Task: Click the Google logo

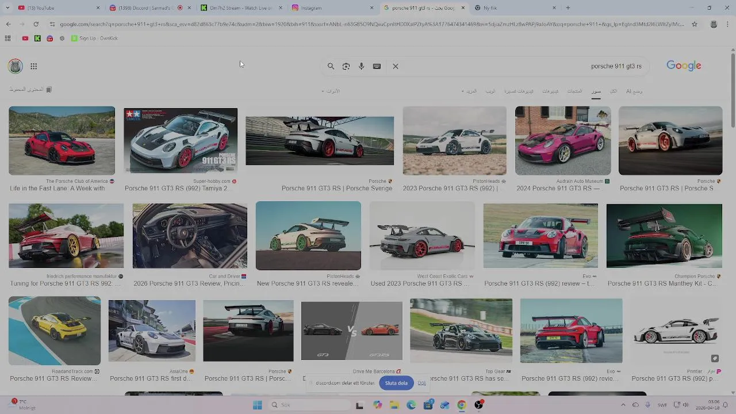Action: [x=684, y=66]
